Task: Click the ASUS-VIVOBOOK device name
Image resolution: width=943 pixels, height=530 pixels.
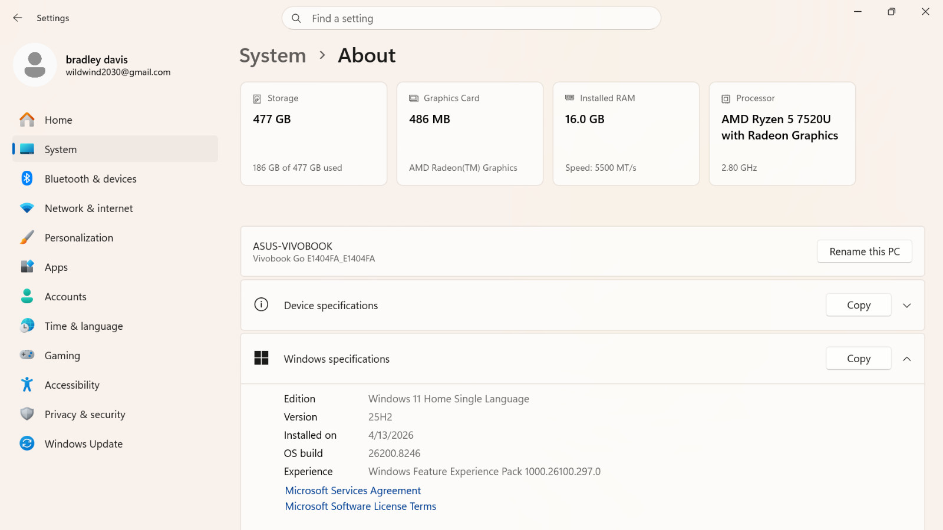Action: [292, 246]
